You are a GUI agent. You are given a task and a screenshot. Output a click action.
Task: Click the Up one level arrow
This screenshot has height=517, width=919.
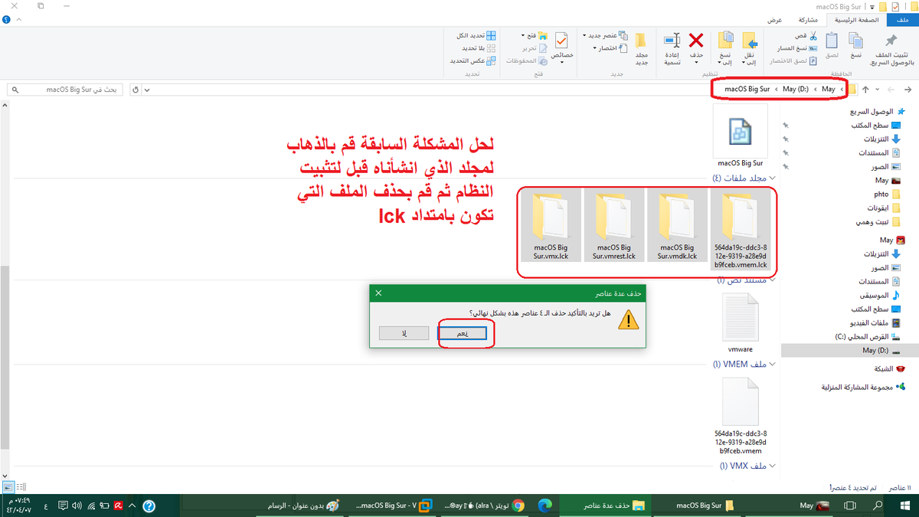pyautogui.click(x=864, y=90)
